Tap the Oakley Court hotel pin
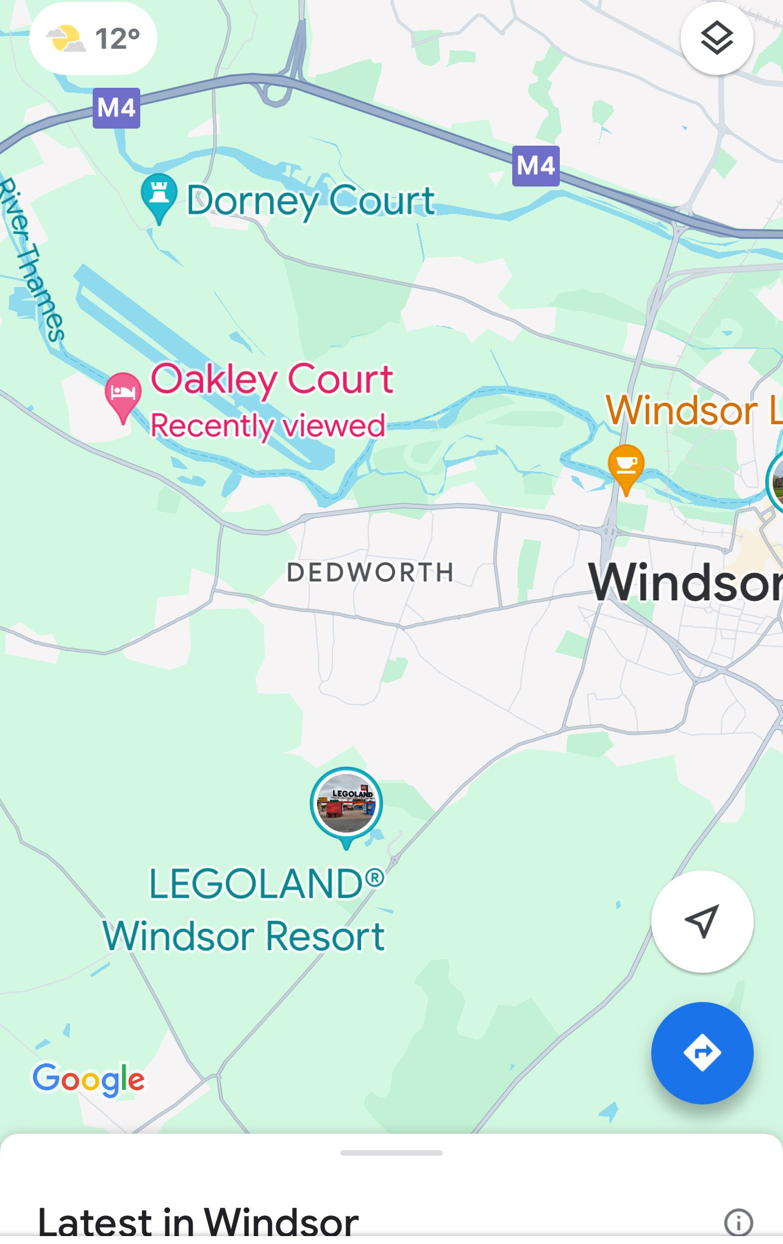783x1244 pixels. click(x=123, y=397)
